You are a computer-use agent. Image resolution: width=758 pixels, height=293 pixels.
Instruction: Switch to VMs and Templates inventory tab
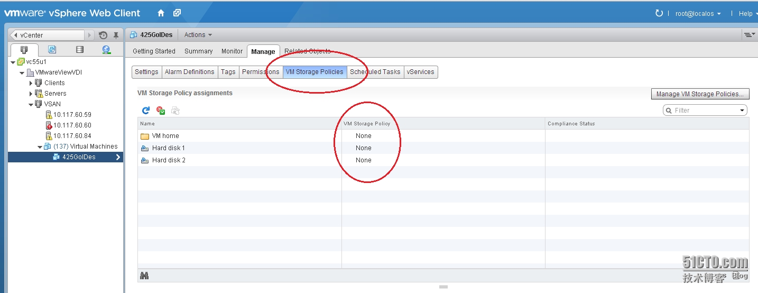pyautogui.click(x=52, y=50)
